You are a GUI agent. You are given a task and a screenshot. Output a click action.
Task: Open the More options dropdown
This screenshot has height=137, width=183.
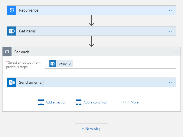click(131, 102)
